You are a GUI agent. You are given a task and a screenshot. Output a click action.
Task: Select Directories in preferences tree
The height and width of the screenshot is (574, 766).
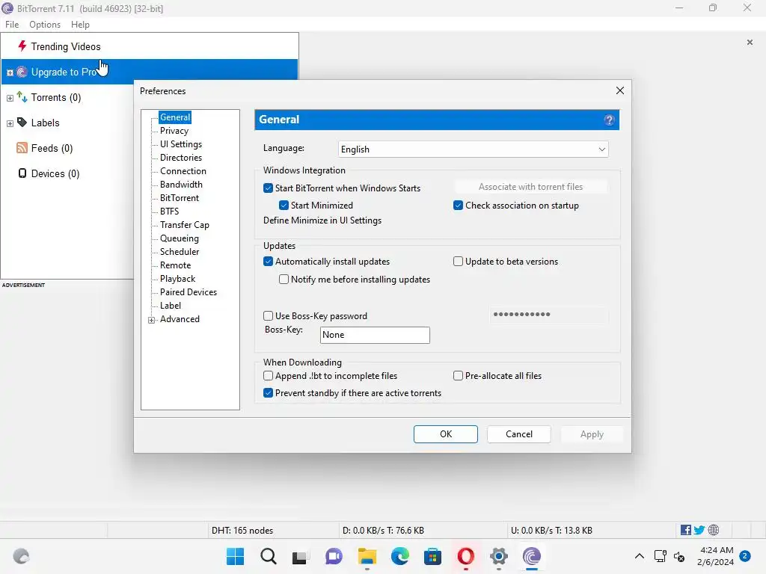tap(181, 157)
